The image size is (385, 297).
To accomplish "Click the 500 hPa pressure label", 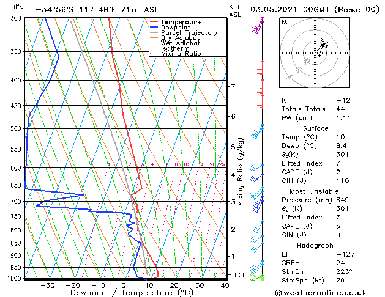I will coord(16,128).
